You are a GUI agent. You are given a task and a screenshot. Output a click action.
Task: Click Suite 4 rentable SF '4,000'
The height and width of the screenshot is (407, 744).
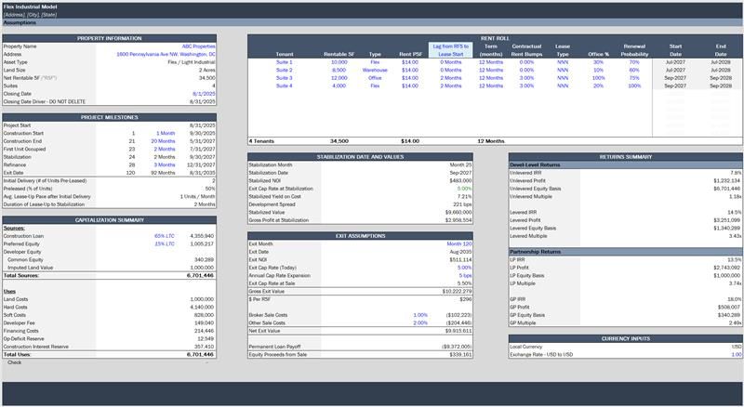click(x=339, y=85)
